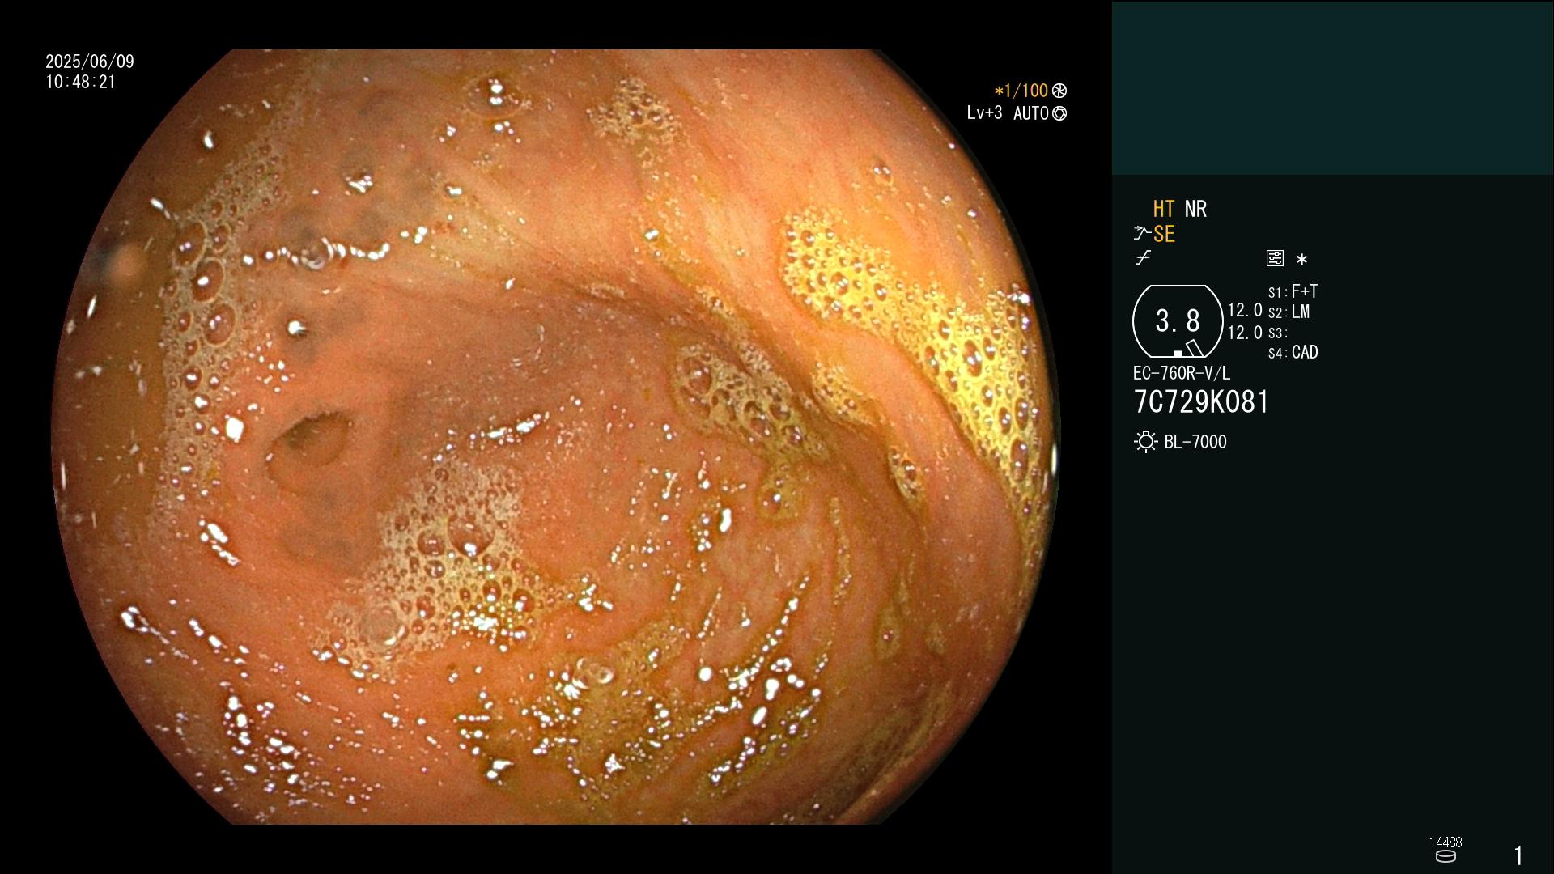
Task: Click the BL-7000 light source label
Action: 1195,442
